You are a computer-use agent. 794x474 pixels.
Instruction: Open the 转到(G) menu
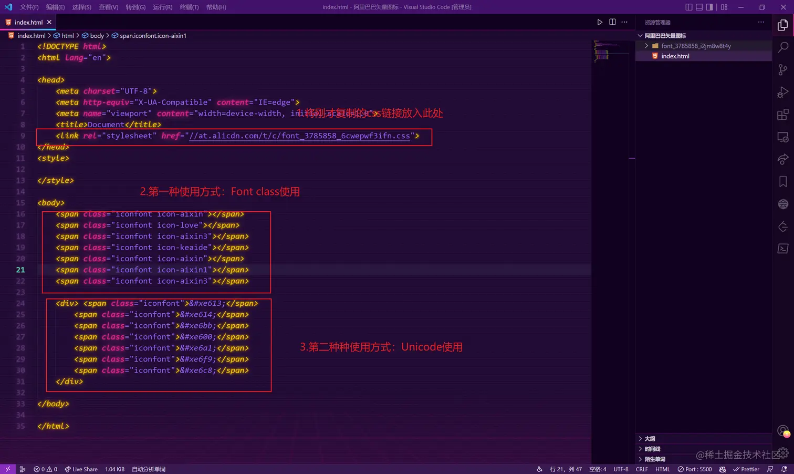tap(135, 7)
